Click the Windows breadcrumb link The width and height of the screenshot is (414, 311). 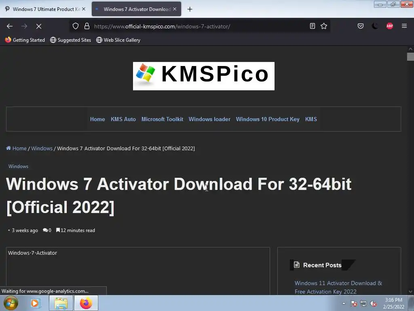(x=42, y=148)
